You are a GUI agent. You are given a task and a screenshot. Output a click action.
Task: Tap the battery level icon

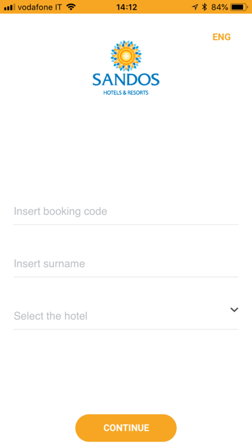tap(239, 7)
